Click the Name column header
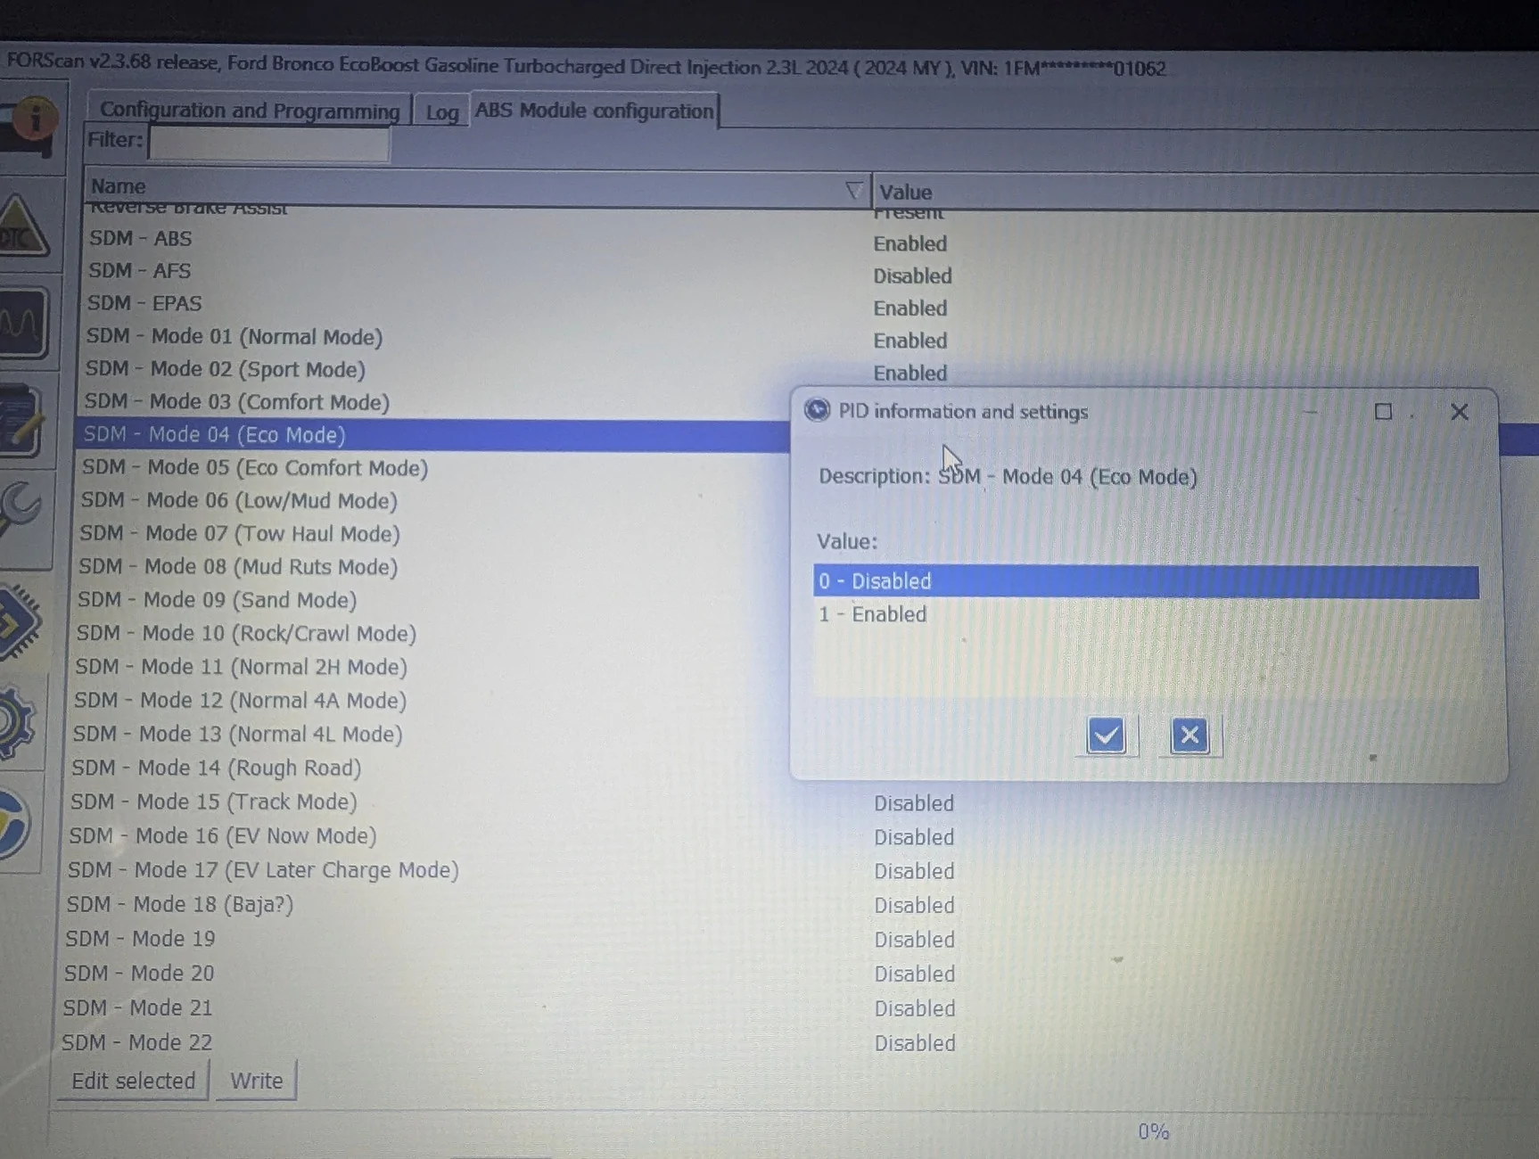 477,186
